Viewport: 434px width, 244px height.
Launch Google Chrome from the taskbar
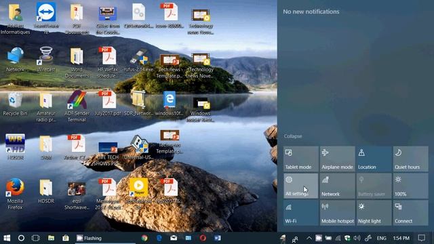coord(144,238)
